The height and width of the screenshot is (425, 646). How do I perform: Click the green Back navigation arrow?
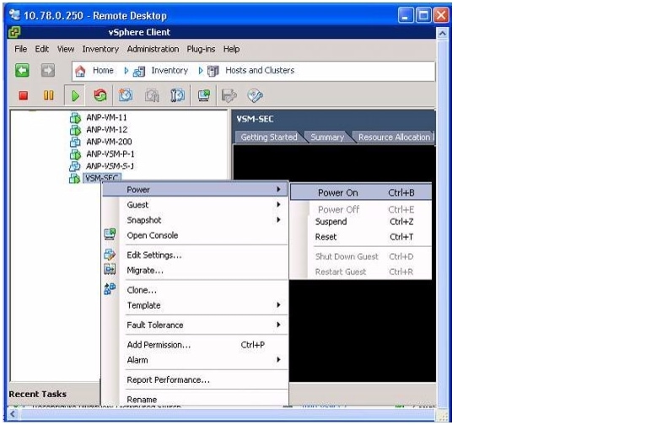[22, 71]
